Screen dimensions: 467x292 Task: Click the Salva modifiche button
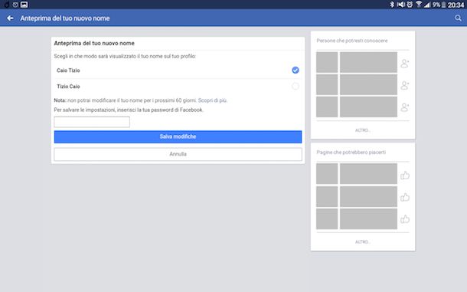coord(178,136)
